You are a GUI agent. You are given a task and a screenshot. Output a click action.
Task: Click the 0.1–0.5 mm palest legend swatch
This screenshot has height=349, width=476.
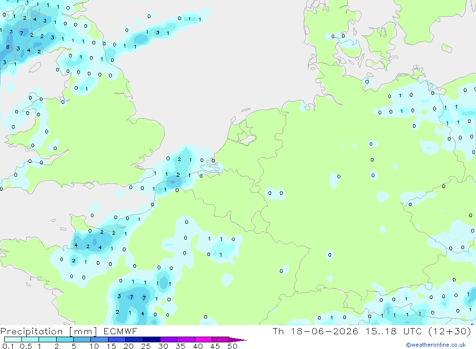13,339
